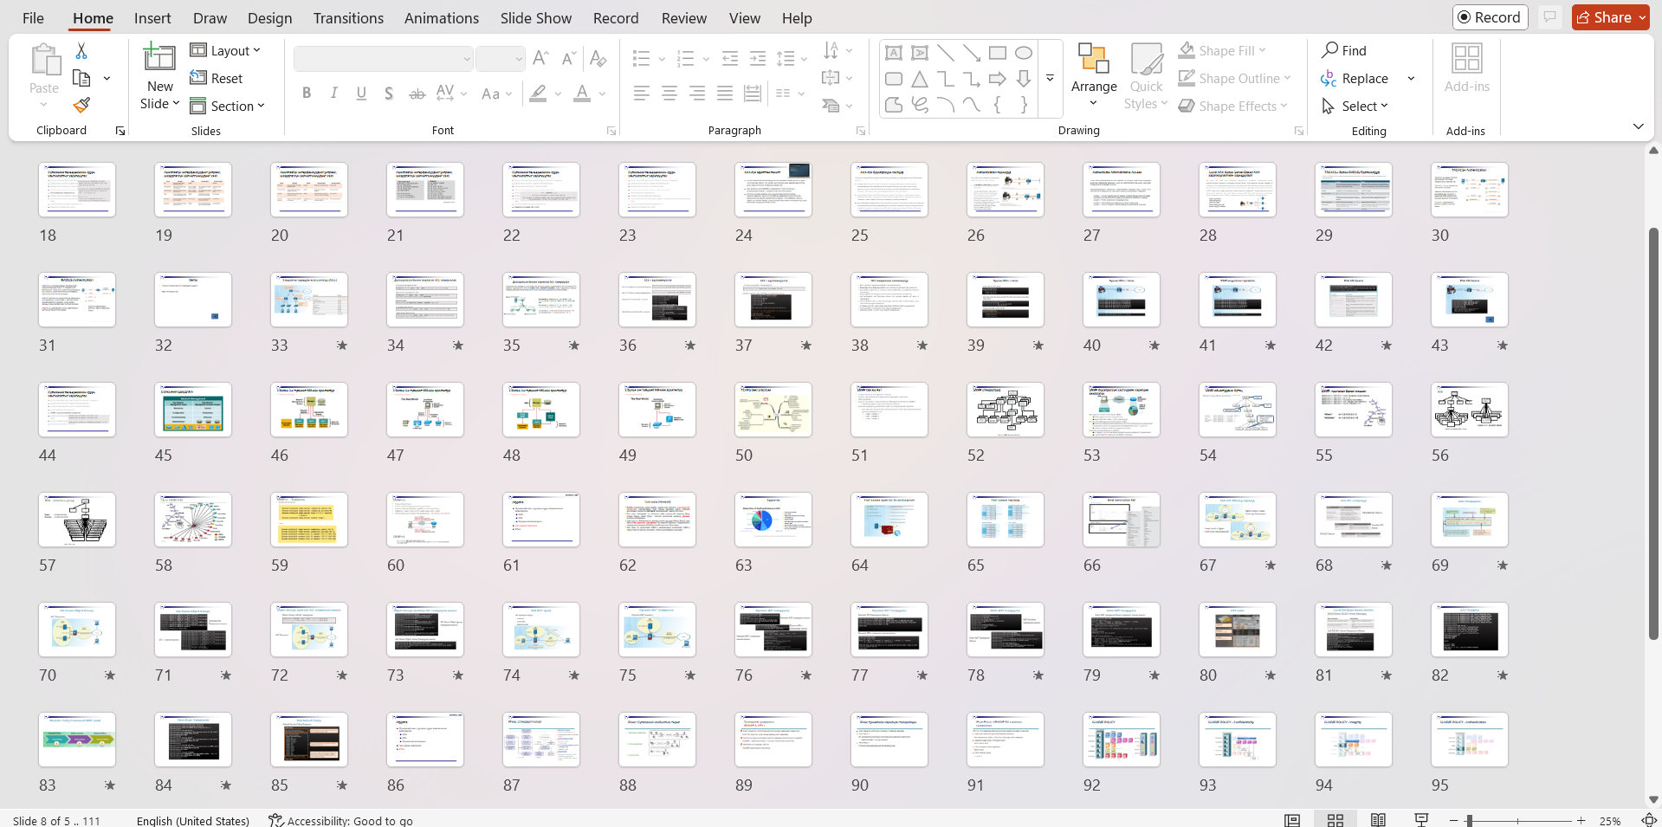
Task: Clear all formatting icon
Action: [598, 58]
